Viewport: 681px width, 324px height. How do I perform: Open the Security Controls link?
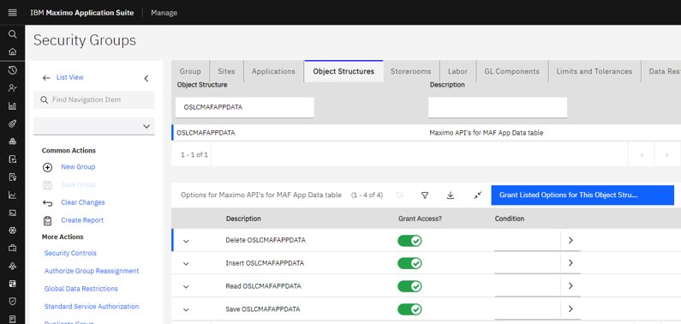click(70, 253)
